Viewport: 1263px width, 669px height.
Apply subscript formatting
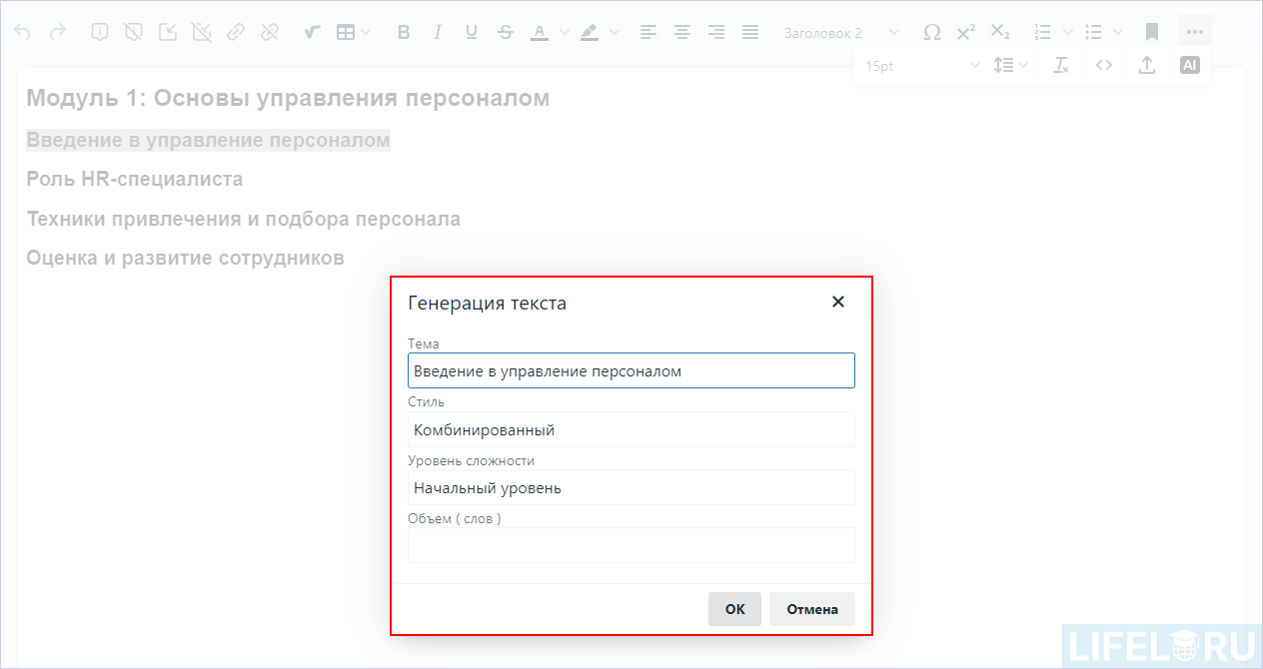[999, 31]
